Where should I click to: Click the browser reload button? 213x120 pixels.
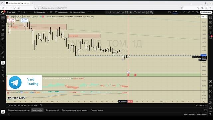pos(15,8)
